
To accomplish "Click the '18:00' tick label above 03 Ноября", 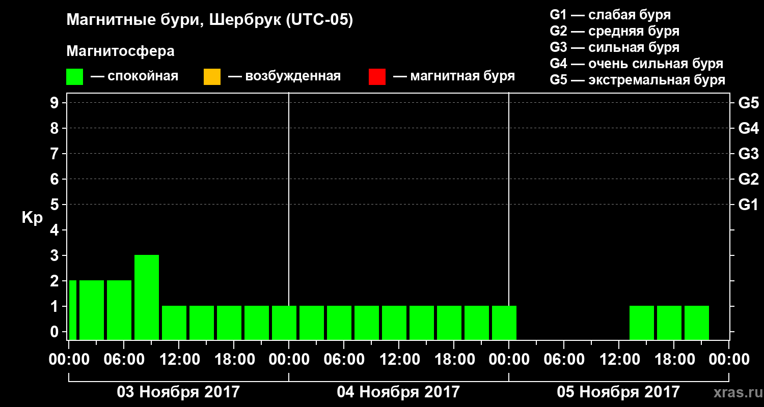I will click(x=234, y=360).
